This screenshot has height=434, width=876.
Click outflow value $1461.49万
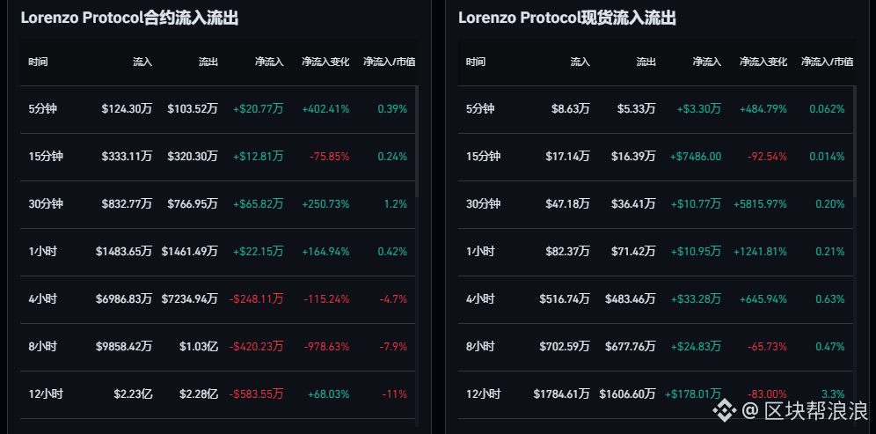[190, 252]
